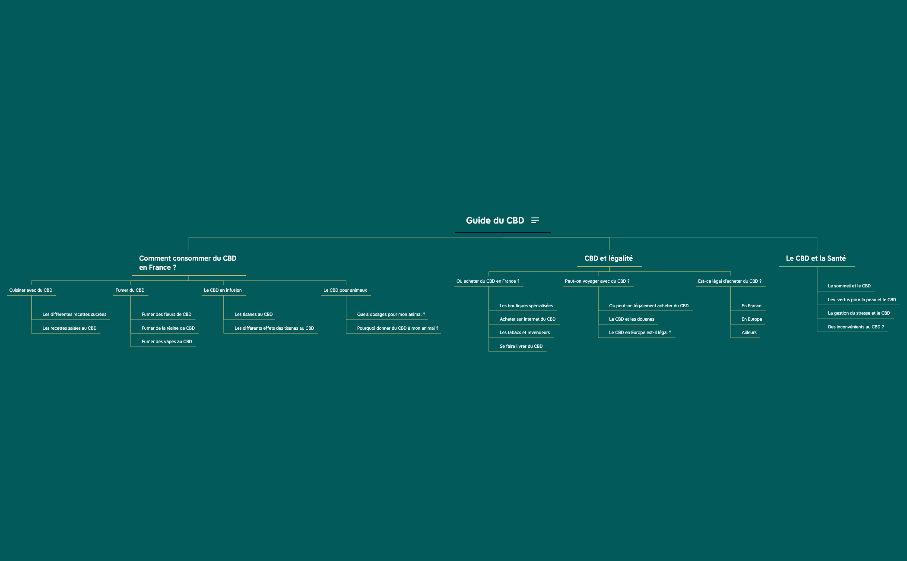Click Fumer des vapes au CBD leaf
Image resolution: width=907 pixels, height=561 pixels.
coord(167,341)
